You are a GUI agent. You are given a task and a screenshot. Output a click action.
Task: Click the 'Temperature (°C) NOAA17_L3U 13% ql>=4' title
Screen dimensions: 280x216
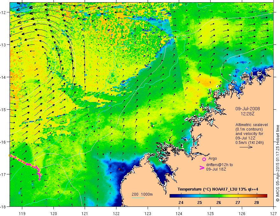(218, 189)
